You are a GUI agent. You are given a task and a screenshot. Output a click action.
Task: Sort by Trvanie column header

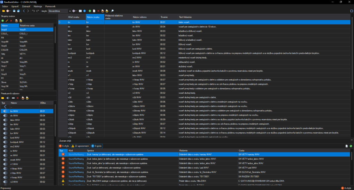(x=169, y=17)
